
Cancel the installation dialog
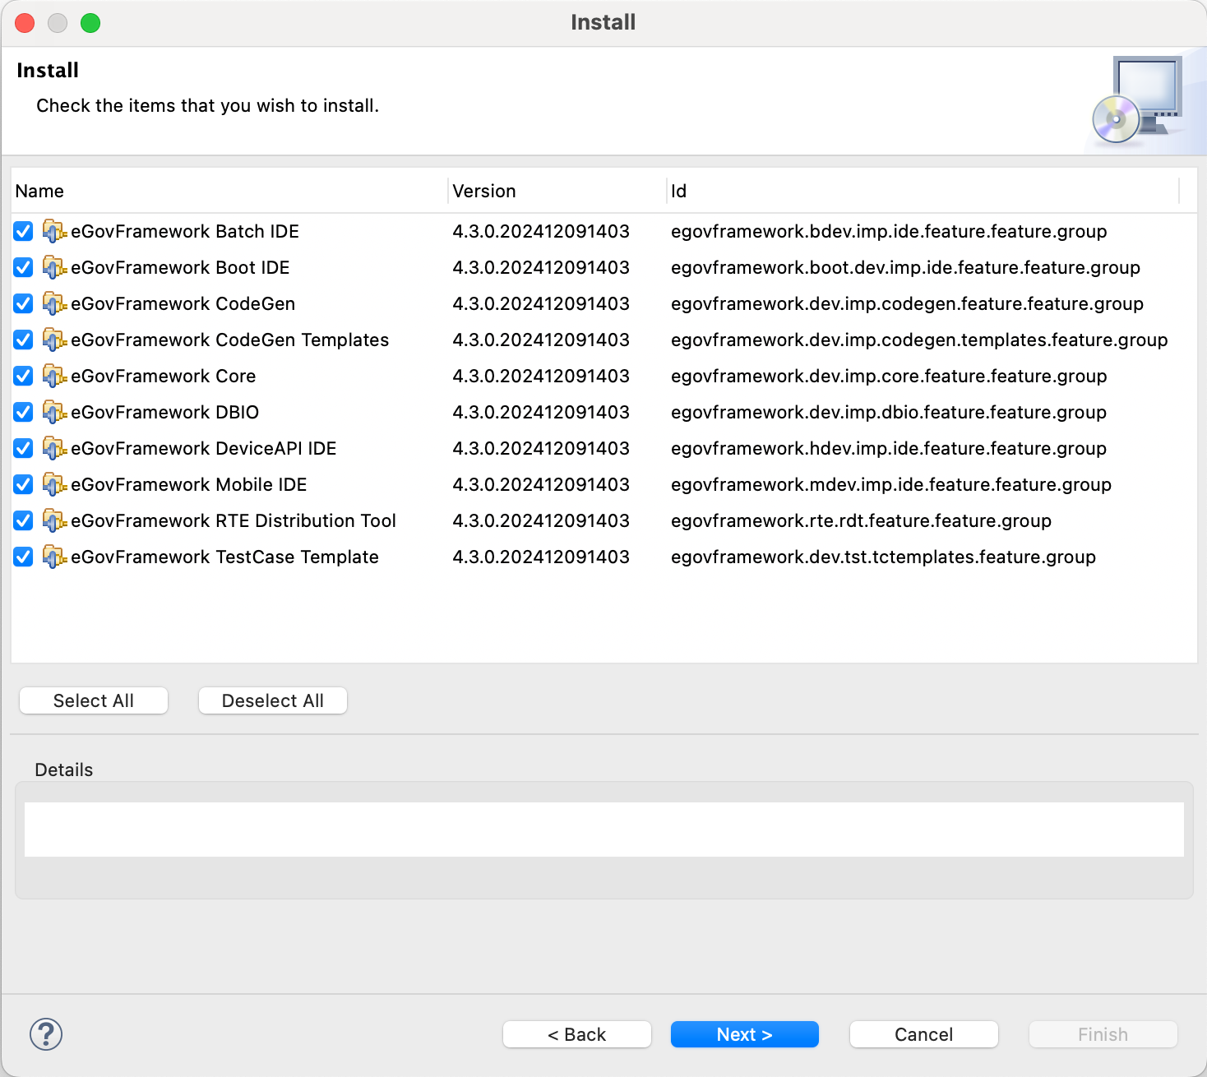(x=923, y=1034)
